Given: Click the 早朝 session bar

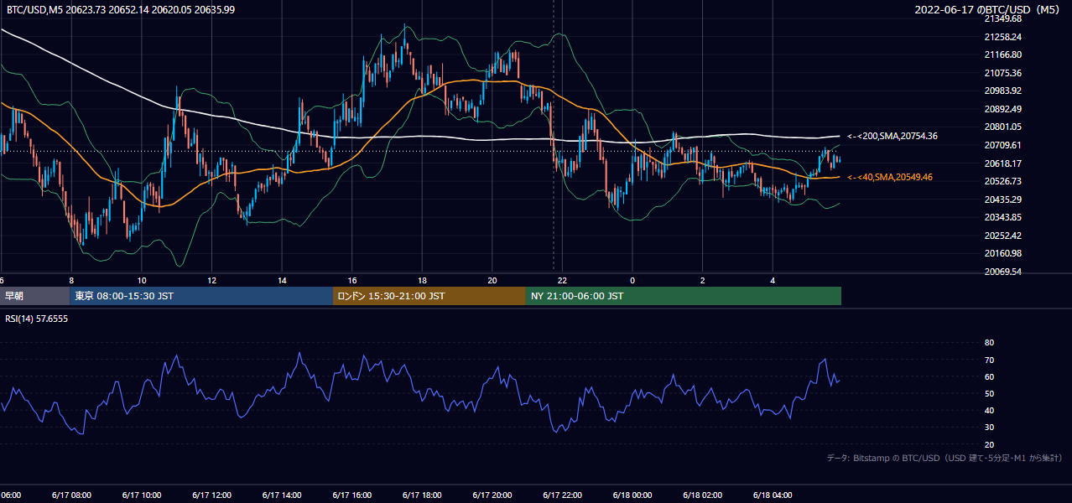Looking at the screenshot, I should pos(34,296).
